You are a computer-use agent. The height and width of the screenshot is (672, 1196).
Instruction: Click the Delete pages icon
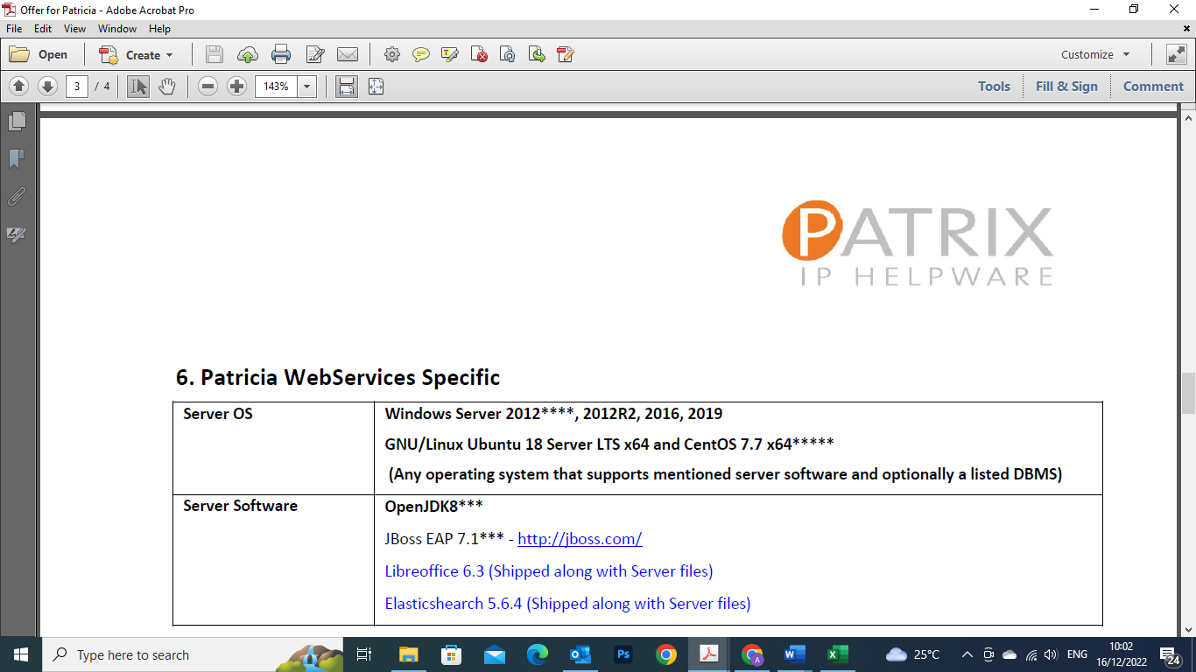[x=479, y=54]
